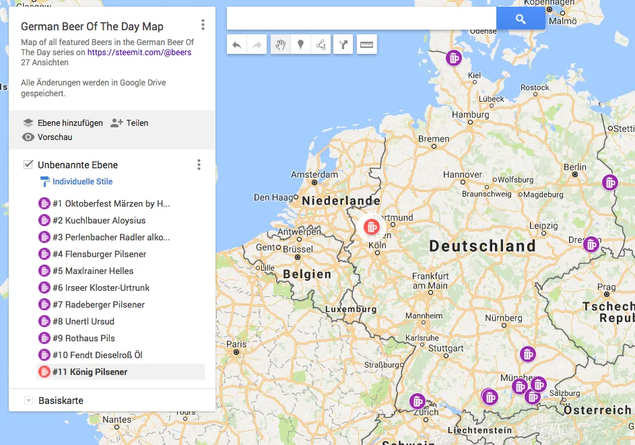Screen dimensions: 635x445
Task: Select the add marker tool
Action: [x=300, y=44]
